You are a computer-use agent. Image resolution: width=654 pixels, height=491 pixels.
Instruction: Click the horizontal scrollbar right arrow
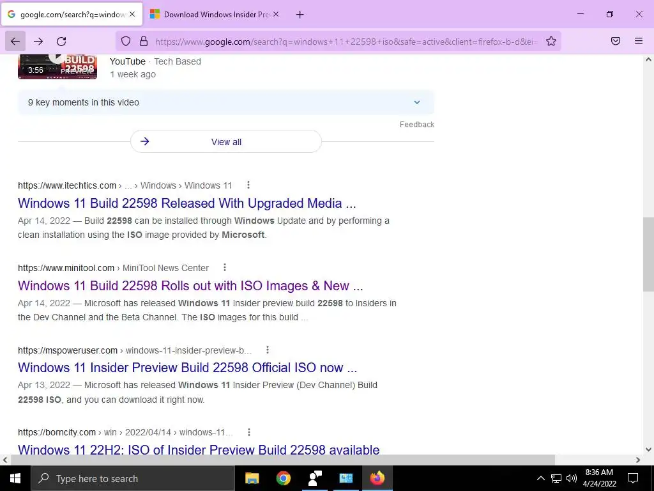pos(638,460)
